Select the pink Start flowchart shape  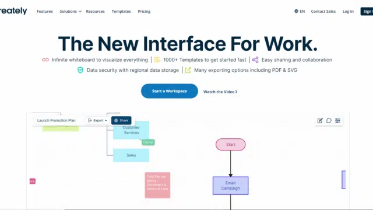231,145
